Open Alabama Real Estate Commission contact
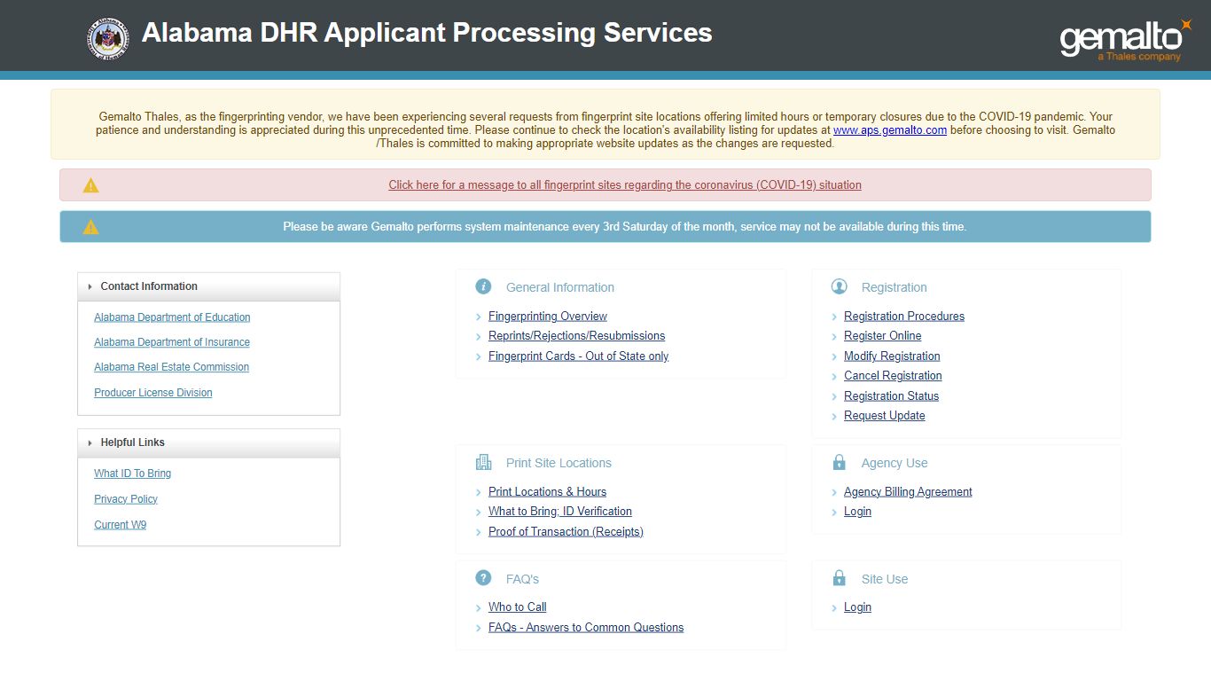Viewport: 1211px width, 681px height. tap(172, 367)
